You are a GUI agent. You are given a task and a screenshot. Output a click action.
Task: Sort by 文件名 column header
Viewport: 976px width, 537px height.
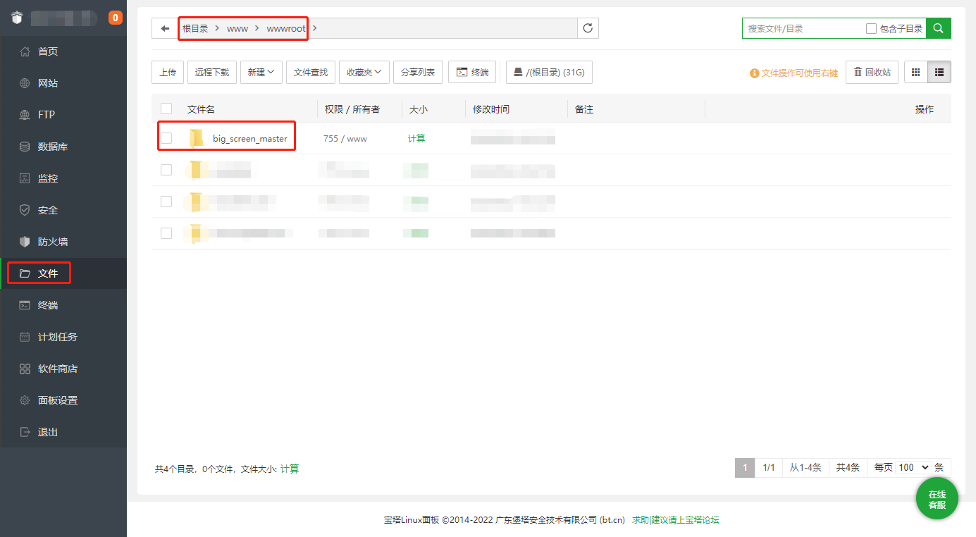click(x=201, y=109)
